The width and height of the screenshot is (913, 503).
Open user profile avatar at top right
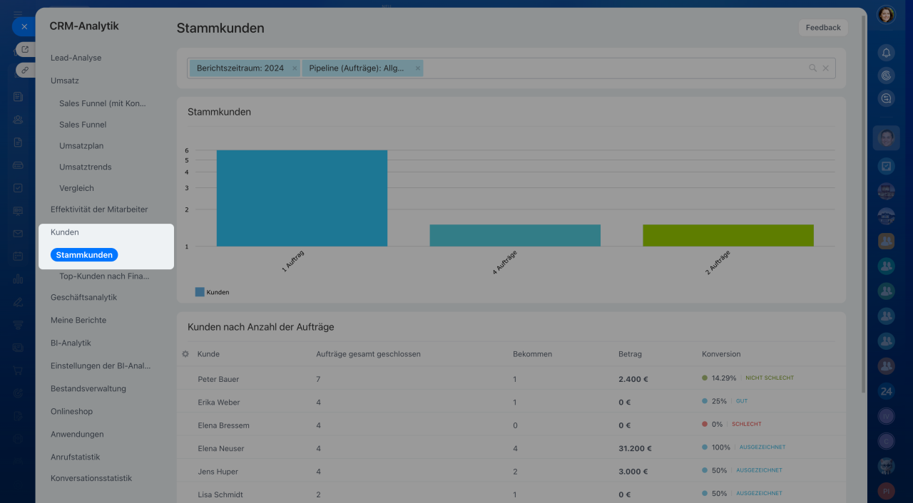pyautogui.click(x=886, y=15)
